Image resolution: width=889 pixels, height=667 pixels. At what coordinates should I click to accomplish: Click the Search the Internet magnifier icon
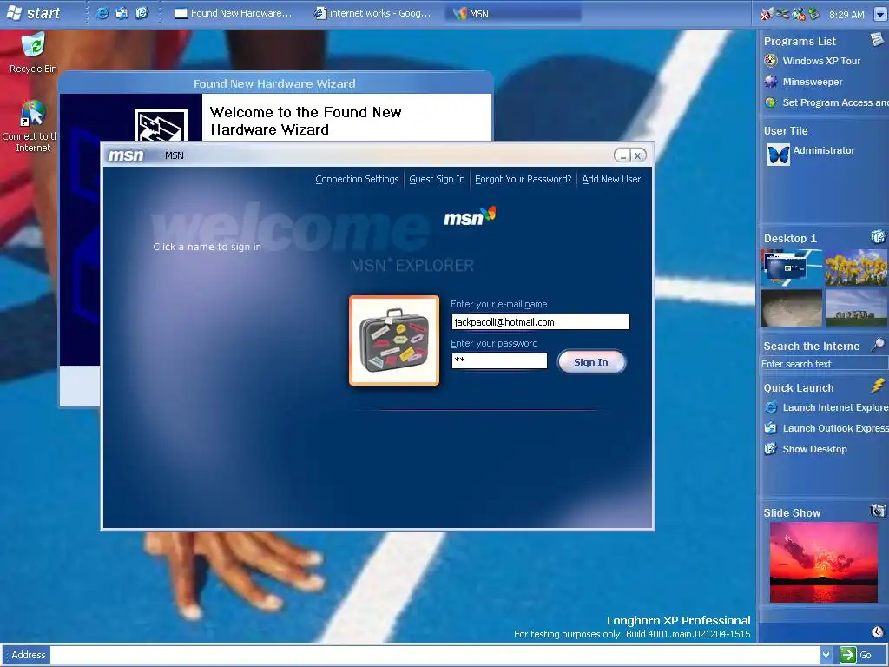click(x=878, y=344)
